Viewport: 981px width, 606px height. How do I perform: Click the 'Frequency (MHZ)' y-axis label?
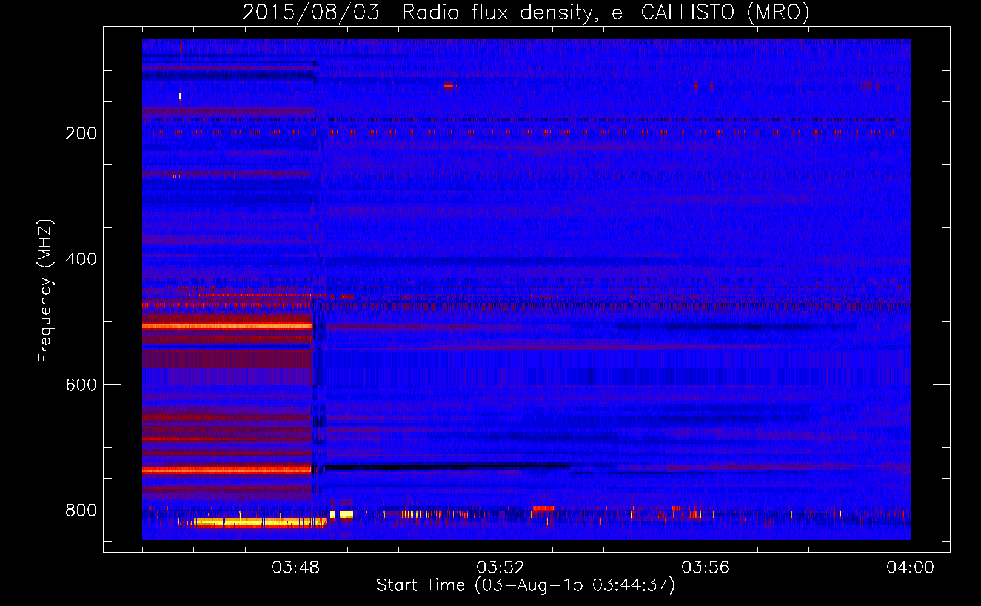[45, 291]
